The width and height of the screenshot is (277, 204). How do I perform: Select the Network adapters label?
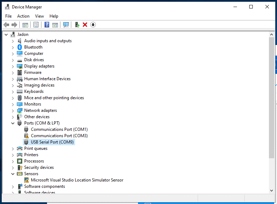coord(40,110)
